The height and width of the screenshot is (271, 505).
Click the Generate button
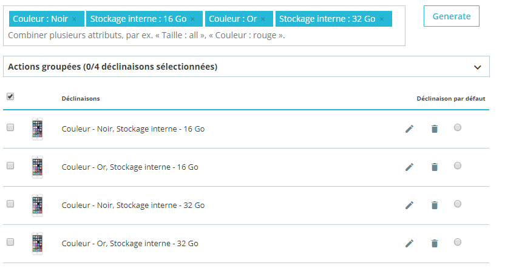[x=451, y=16]
